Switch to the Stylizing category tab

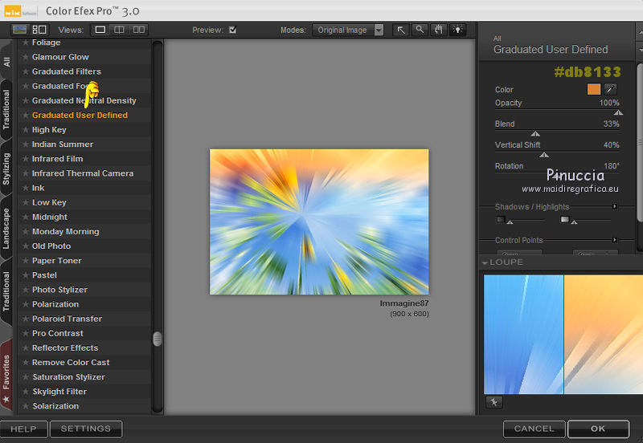7,169
